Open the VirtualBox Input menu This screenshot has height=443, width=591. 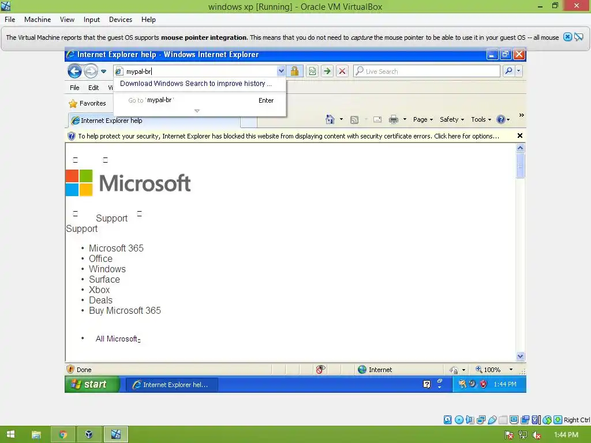pos(92,20)
